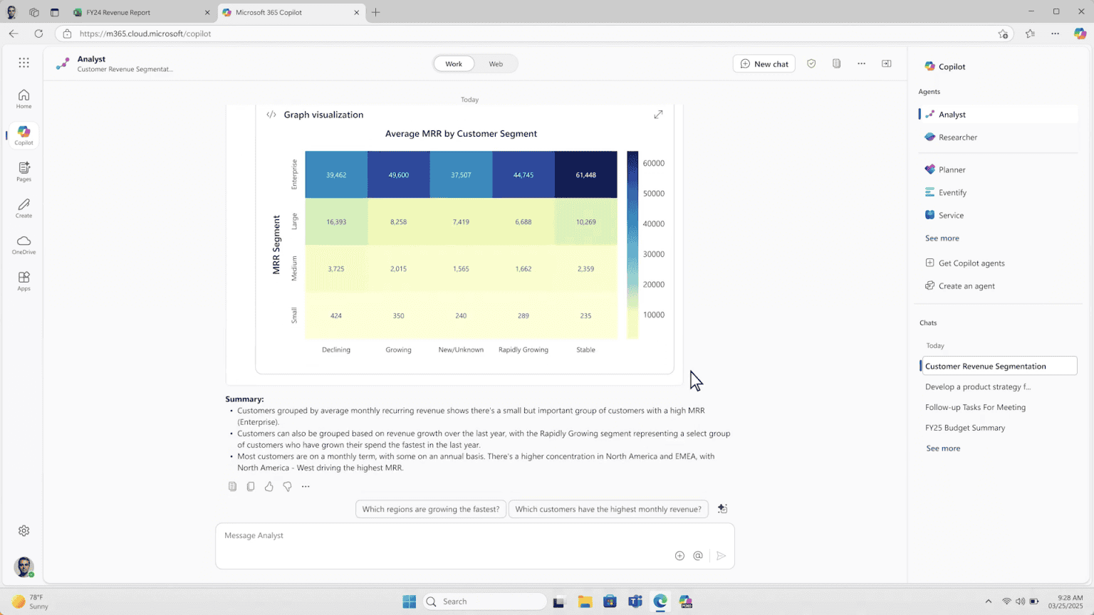Click the send message arrow
The image size is (1094, 615).
click(721, 556)
